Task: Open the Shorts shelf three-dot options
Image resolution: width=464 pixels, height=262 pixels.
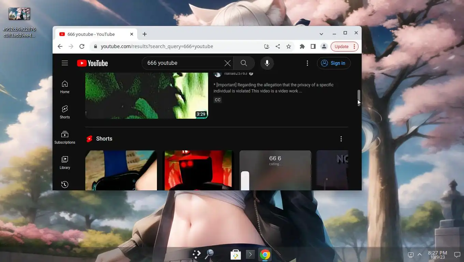Action: click(x=341, y=139)
